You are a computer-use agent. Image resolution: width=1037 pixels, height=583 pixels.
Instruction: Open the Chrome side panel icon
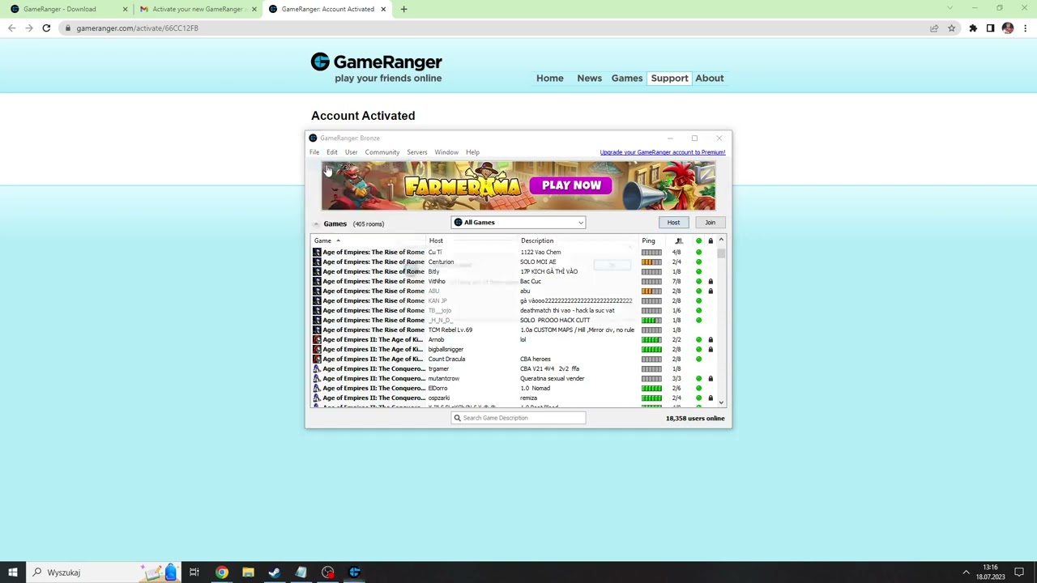tap(990, 28)
